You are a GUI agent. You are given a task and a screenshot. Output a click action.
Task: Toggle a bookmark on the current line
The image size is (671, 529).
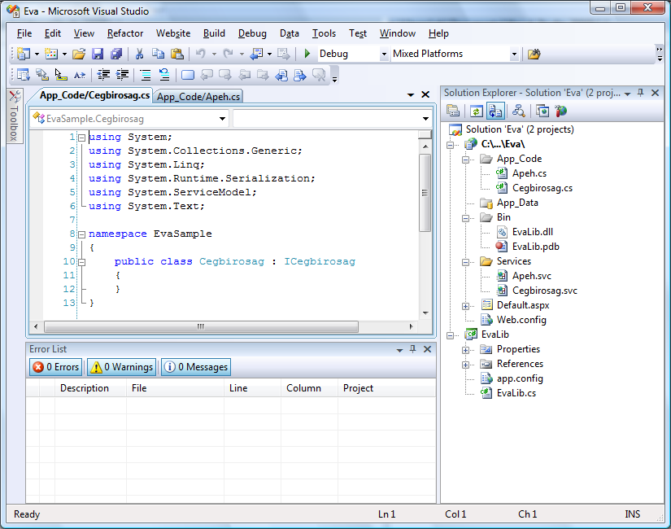tap(187, 76)
